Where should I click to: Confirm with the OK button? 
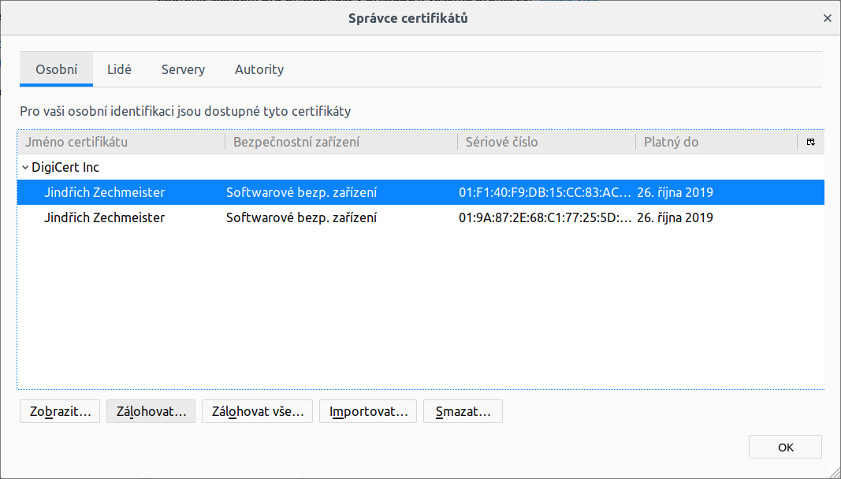(x=785, y=447)
